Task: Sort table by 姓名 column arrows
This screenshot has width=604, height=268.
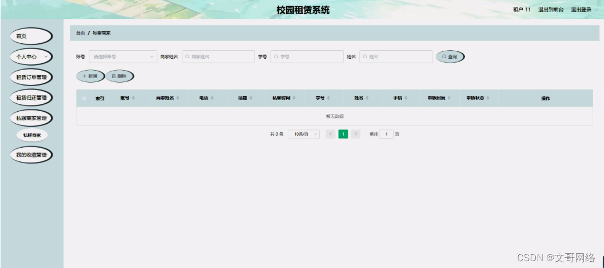Action: (x=367, y=98)
